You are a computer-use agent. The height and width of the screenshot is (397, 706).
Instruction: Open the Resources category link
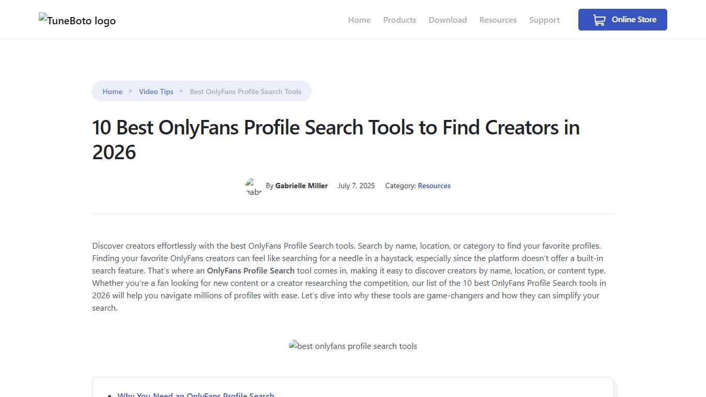point(434,186)
